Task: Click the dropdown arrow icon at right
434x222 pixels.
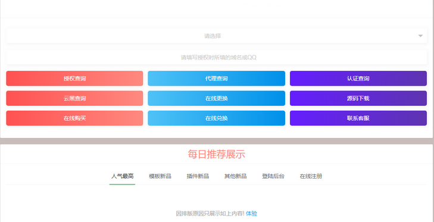Action: [420, 36]
